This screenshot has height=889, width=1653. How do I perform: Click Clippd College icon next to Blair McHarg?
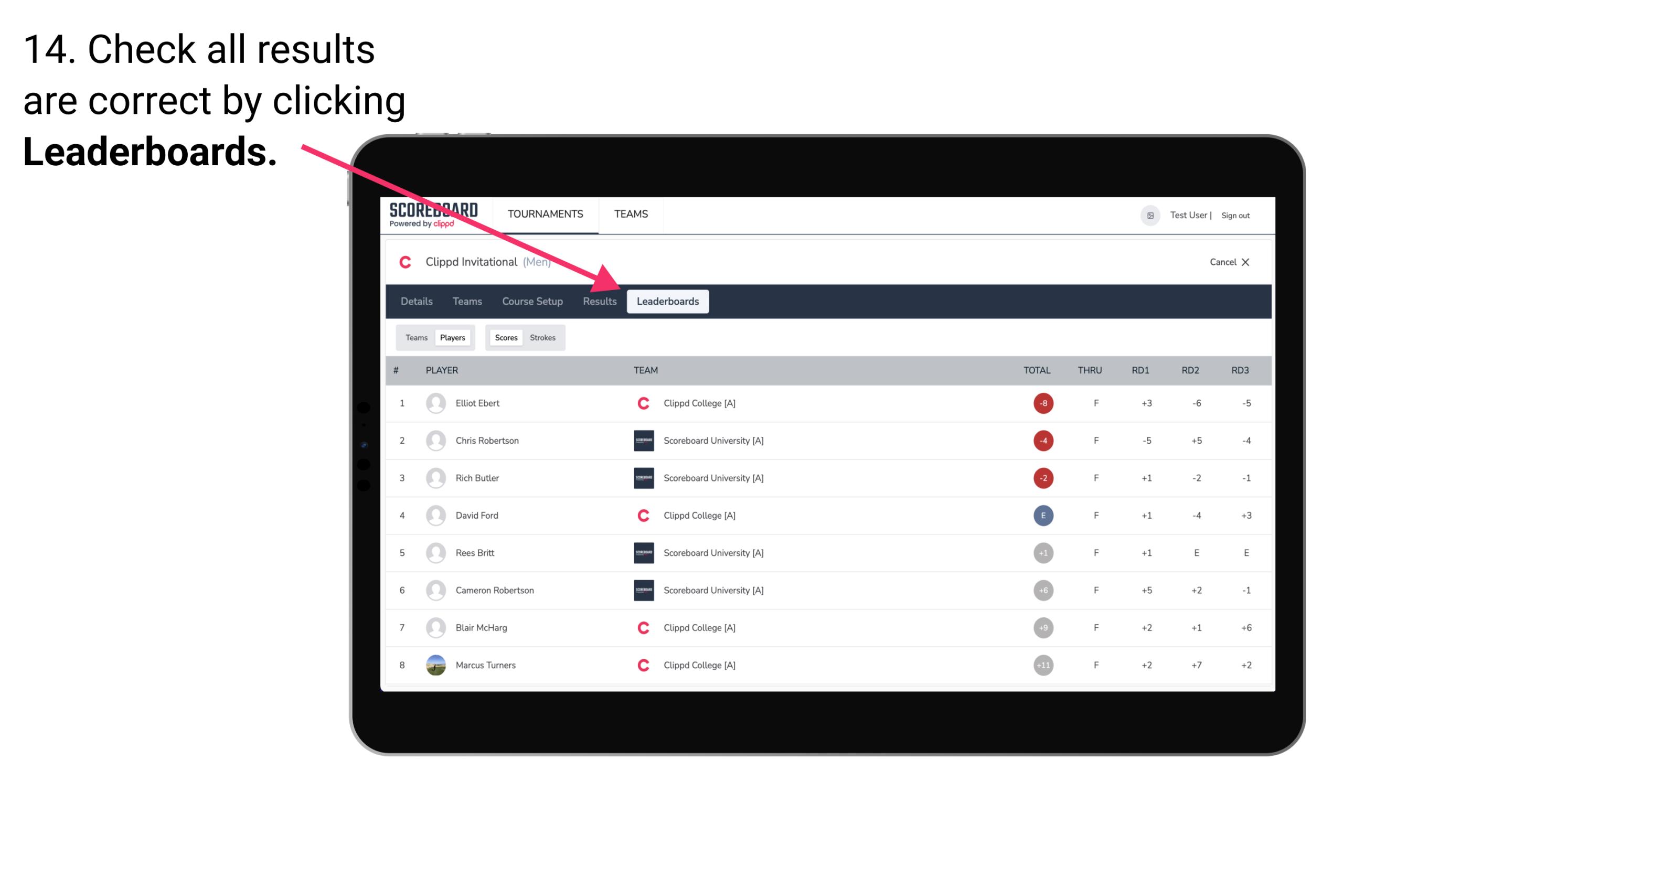click(641, 627)
